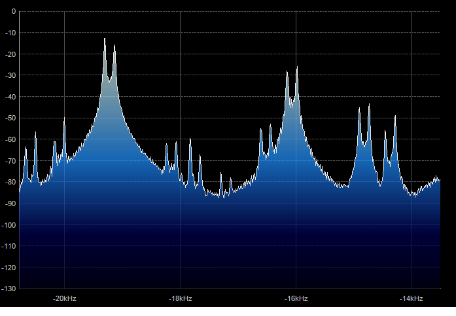Select the -130 dB scale label
The image size is (456, 316).
pos(9,289)
